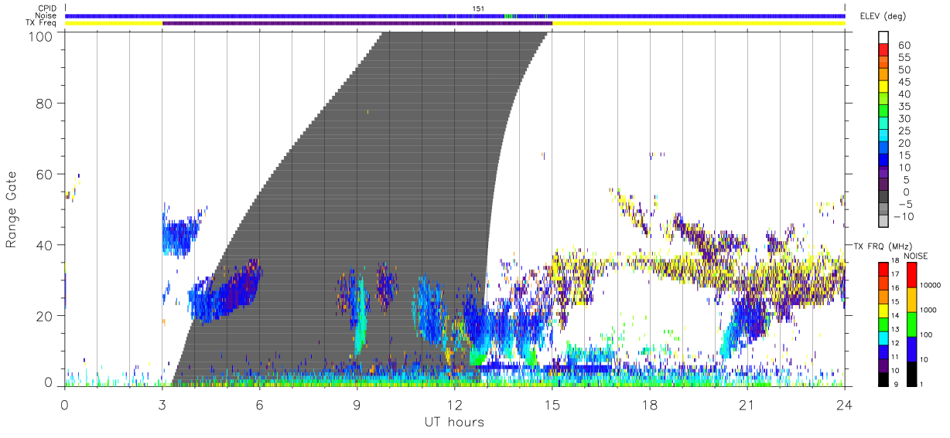Click the '60' tick on the Range Gate axis
This screenshot has height=438, width=950.
point(46,175)
